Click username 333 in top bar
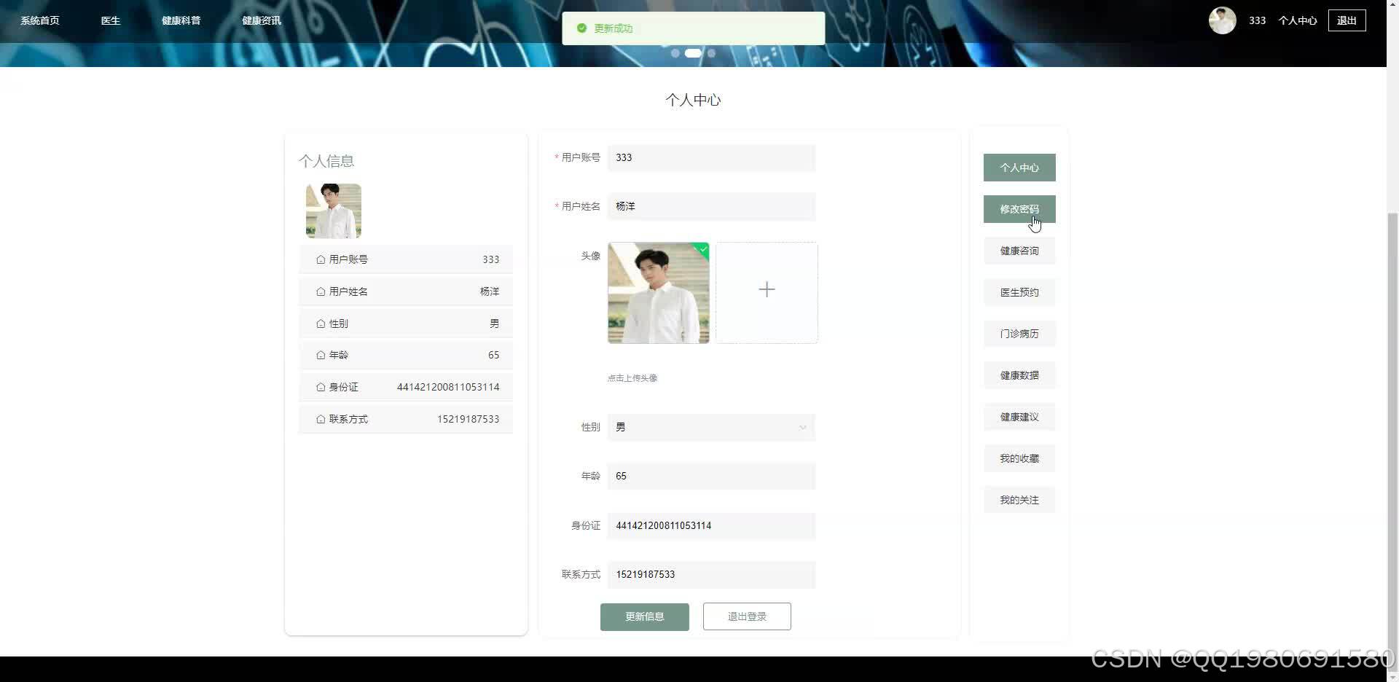This screenshot has width=1399, height=682. coord(1257,20)
